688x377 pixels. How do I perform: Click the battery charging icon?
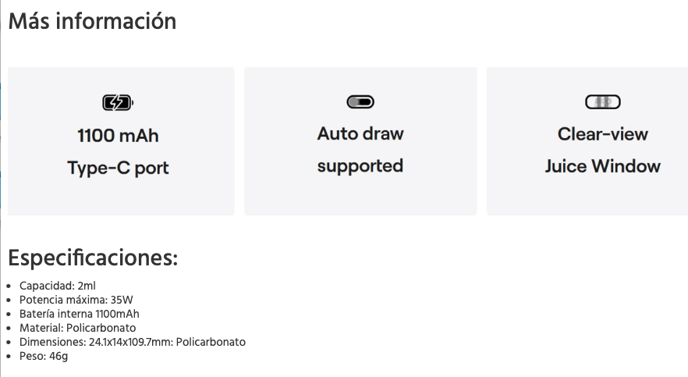[118, 103]
